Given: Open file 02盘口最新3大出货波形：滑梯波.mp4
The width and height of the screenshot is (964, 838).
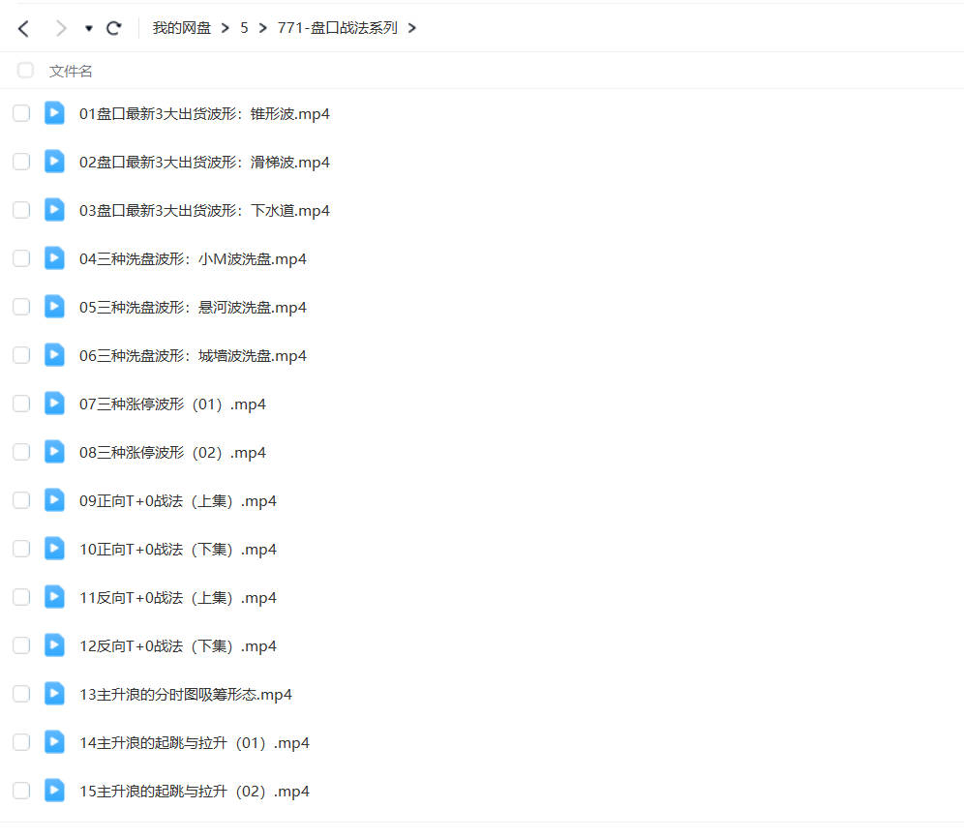Looking at the screenshot, I should [204, 163].
